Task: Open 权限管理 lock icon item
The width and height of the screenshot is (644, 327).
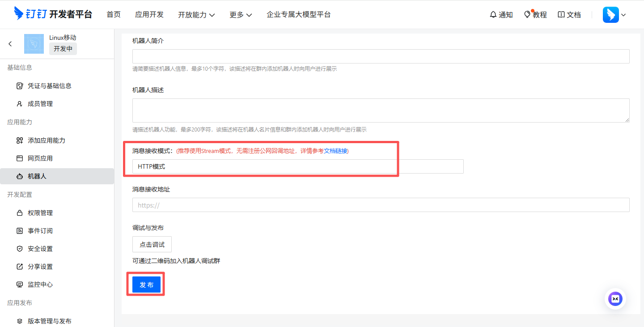Action: click(x=19, y=213)
